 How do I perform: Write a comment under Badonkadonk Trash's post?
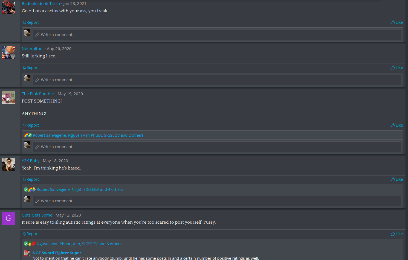pyautogui.click(x=217, y=35)
